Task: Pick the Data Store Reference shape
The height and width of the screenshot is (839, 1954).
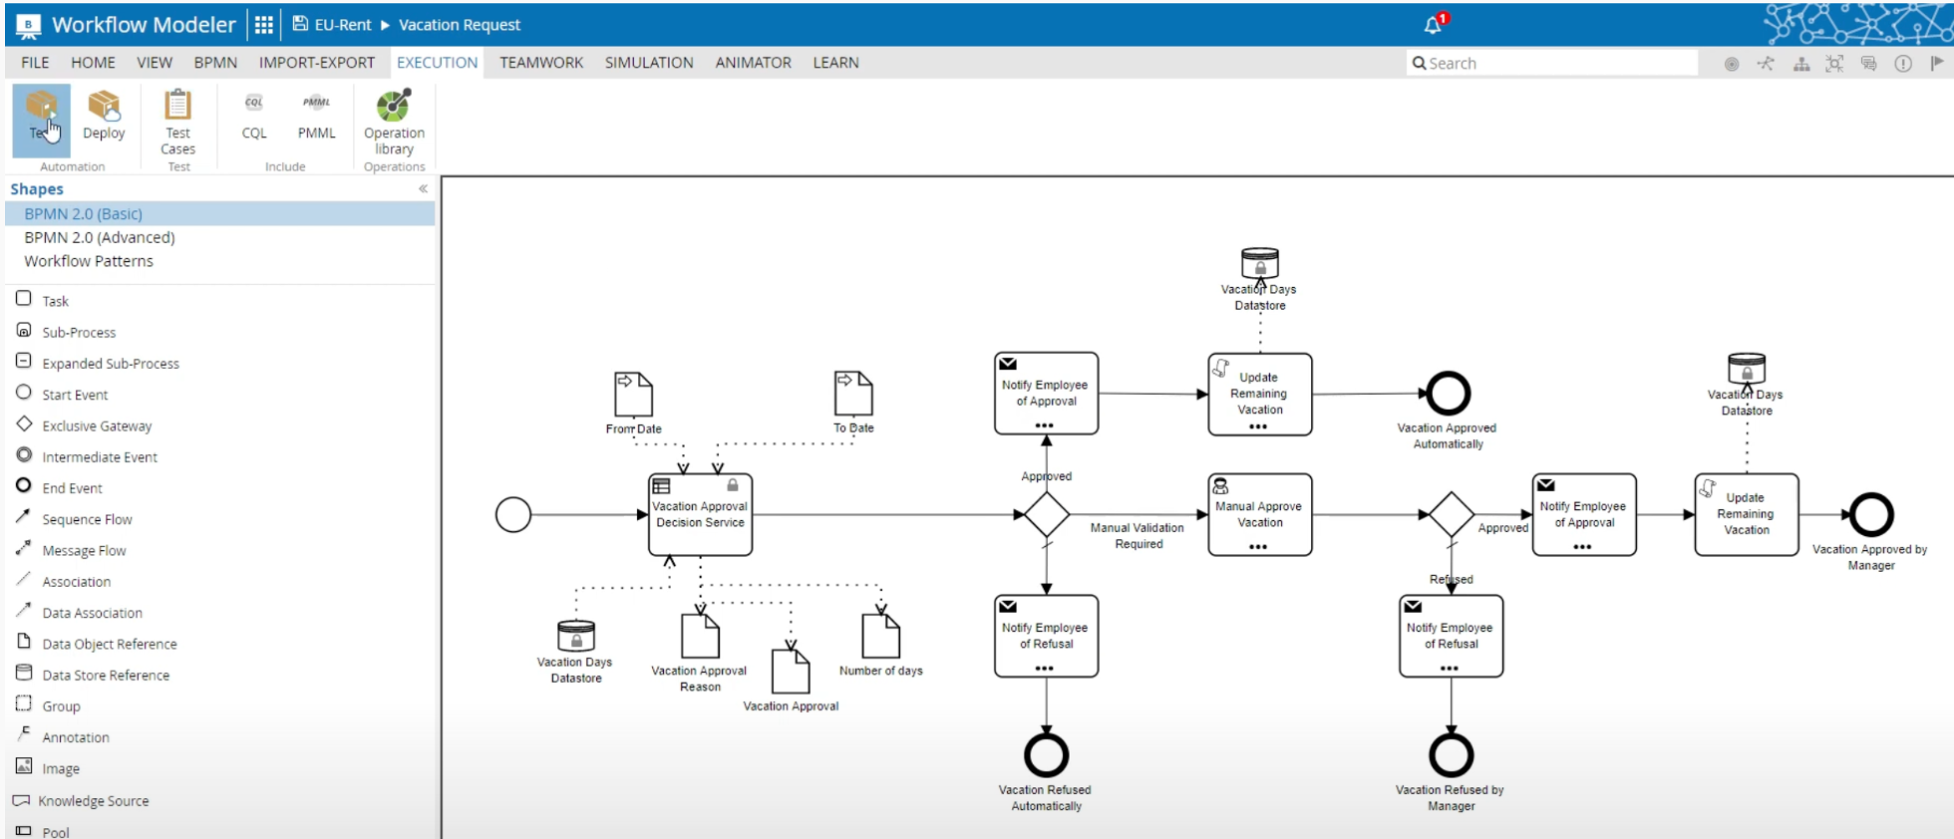Action: (x=106, y=675)
